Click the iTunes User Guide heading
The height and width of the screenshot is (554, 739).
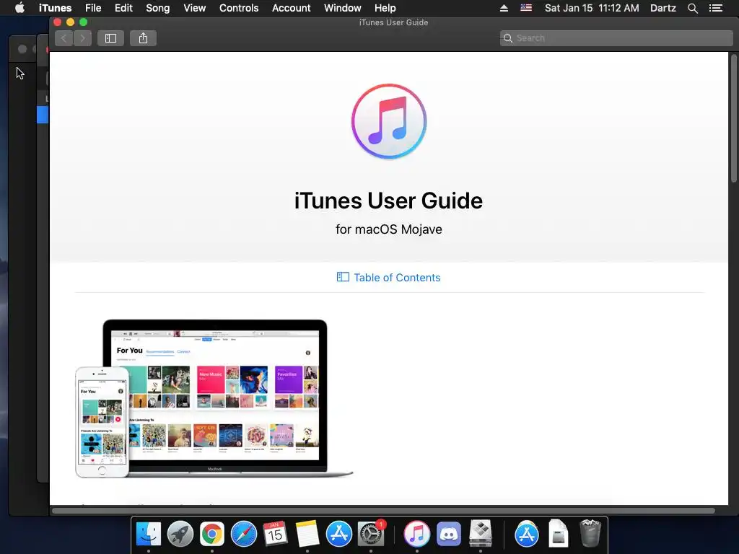click(389, 201)
